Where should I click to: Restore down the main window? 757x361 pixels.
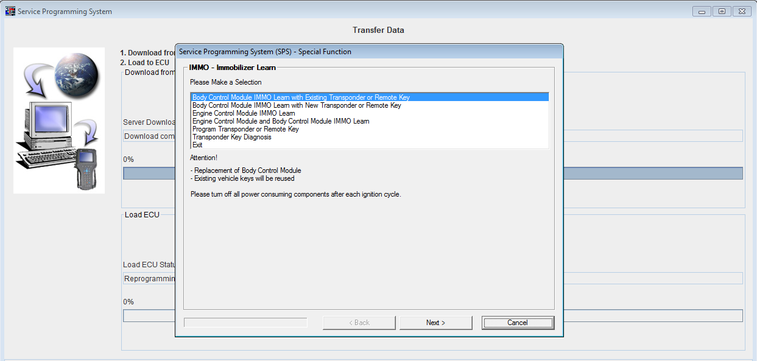[722, 11]
